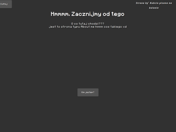Click the line "jest to strona typu About me"
The width and height of the screenshot is (176, 132).
pos(88,27)
